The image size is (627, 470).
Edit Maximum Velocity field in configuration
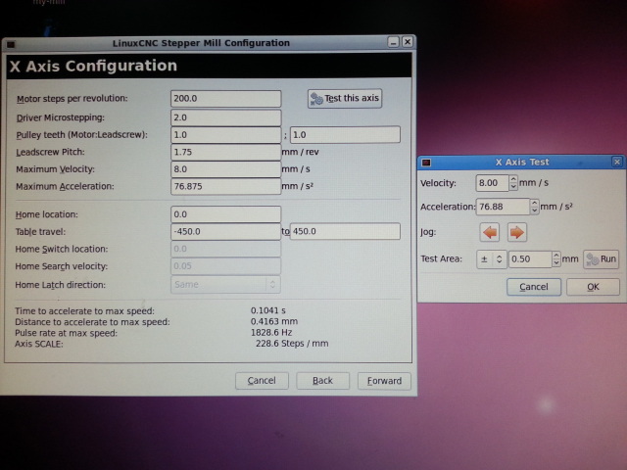[x=225, y=169]
